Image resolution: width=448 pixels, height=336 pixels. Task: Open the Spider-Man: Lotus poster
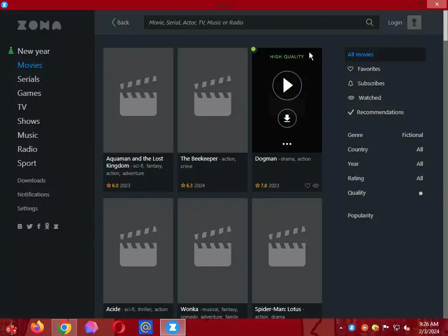tap(287, 251)
